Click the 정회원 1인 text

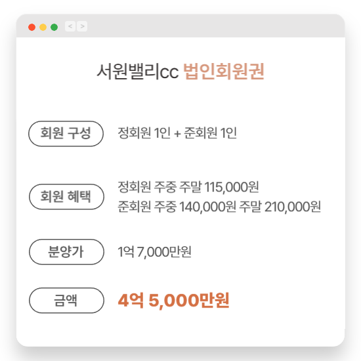pyautogui.click(x=144, y=133)
